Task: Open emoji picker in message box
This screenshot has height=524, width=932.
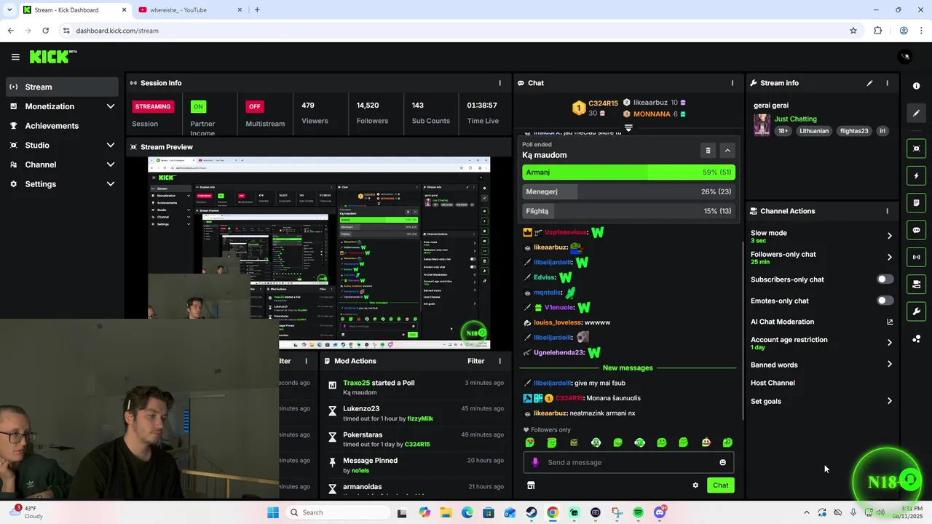Action: pos(722,462)
